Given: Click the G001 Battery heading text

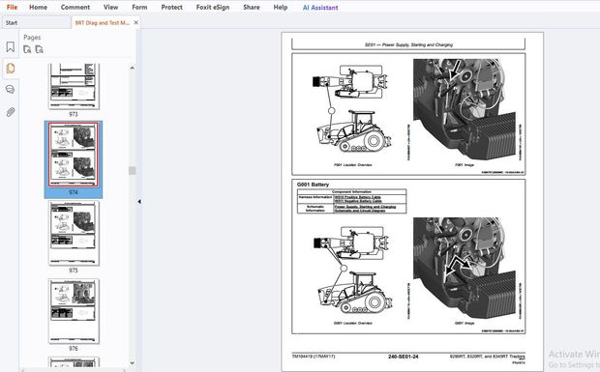Looking at the screenshot, I should coord(313,185).
